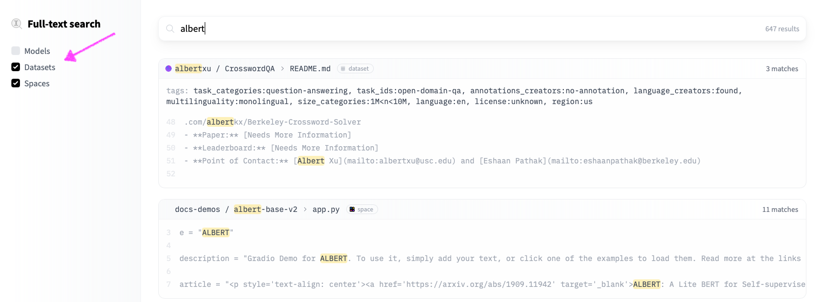Viewport: 821px width, 302px height.
Task: Click the magnifying glass icon in search bar
Action: point(170,29)
